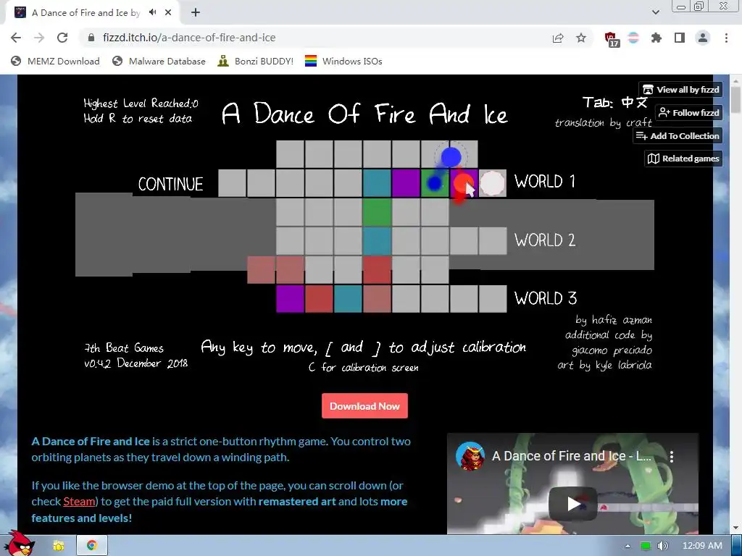Open the Windows ISOs bookmark
The image size is (742, 556).
click(x=343, y=61)
